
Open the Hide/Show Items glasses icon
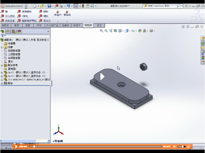click(133, 31)
